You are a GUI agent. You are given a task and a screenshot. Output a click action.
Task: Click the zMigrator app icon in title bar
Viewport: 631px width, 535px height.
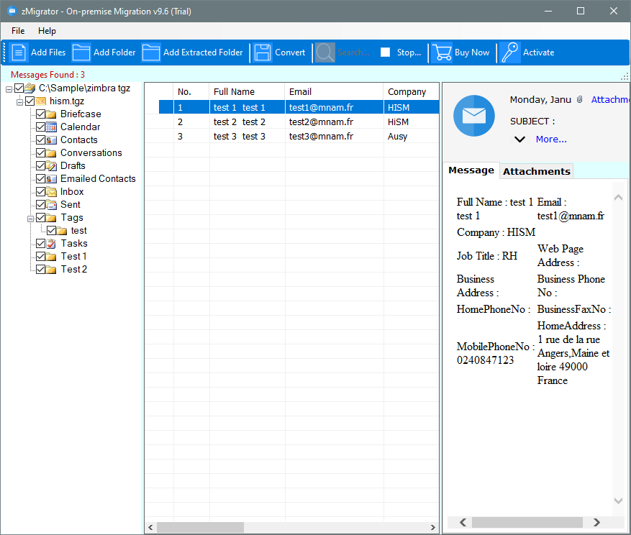coord(12,11)
